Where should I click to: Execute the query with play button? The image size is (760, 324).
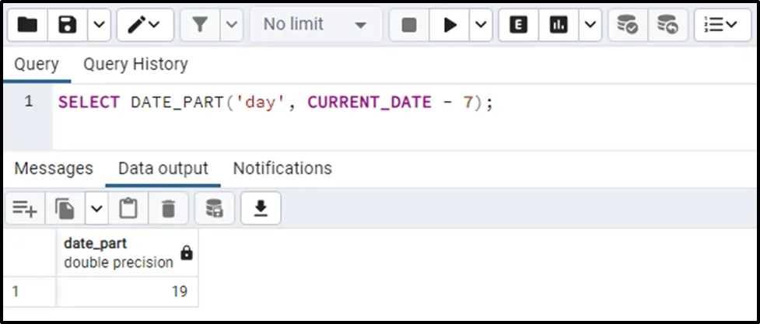450,25
